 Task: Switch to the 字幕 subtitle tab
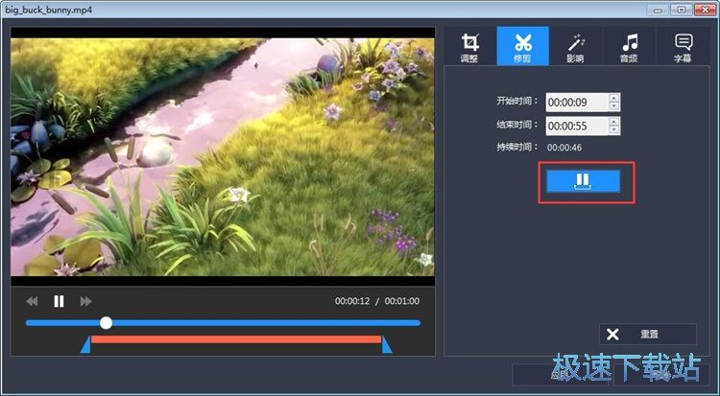click(683, 46)
